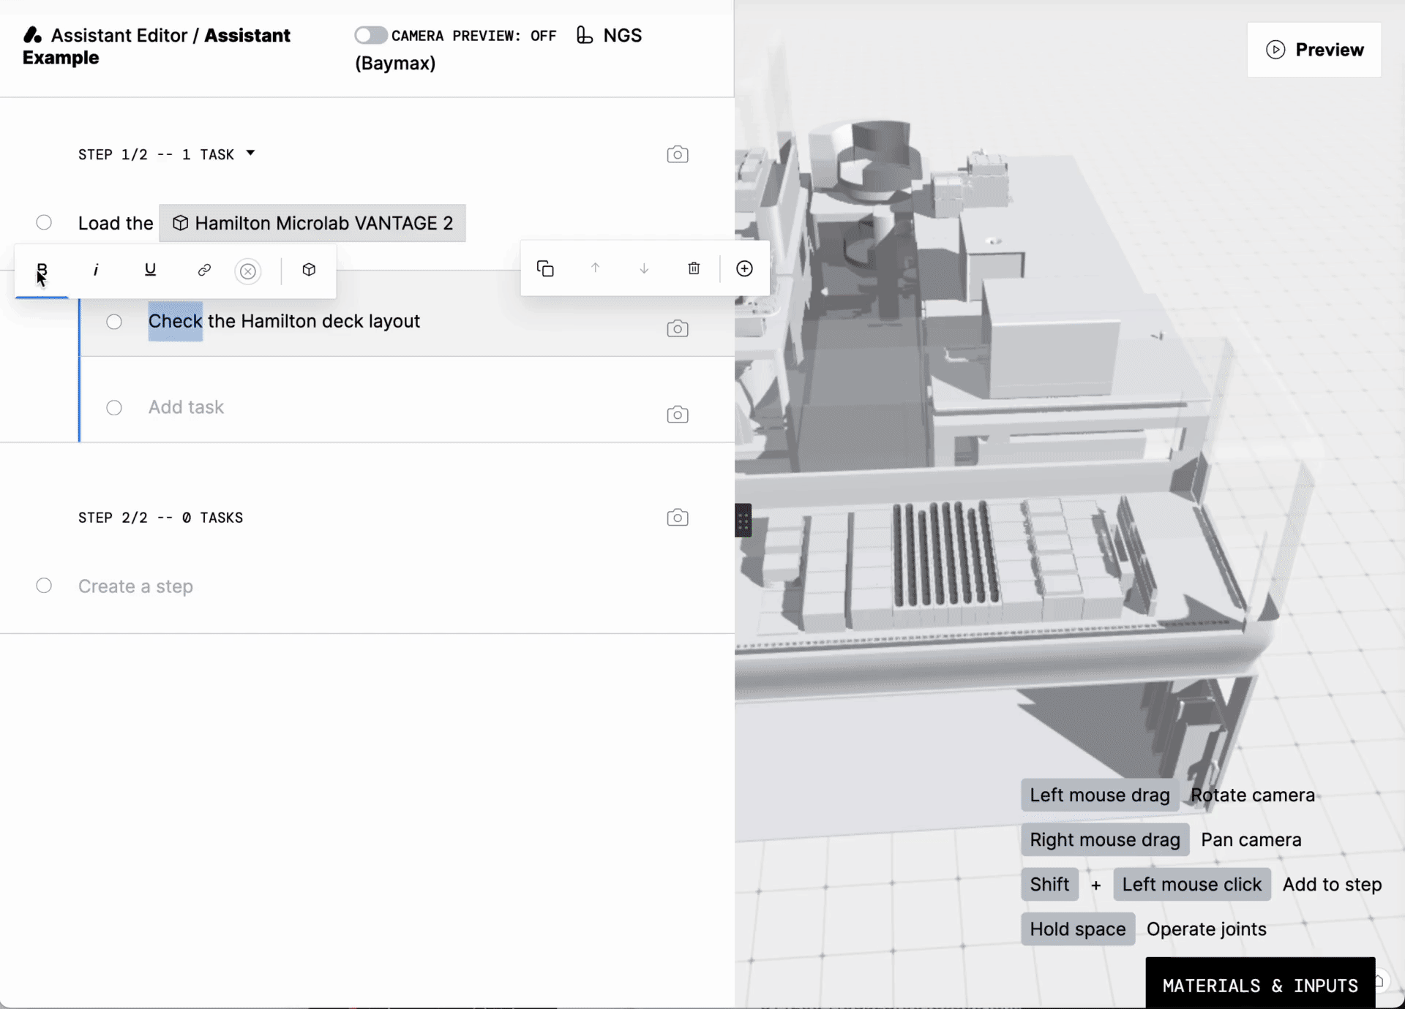This screenshot has width=1405, height=1009.
Task: Click the add new item plus icon
Action: (744, 269)
